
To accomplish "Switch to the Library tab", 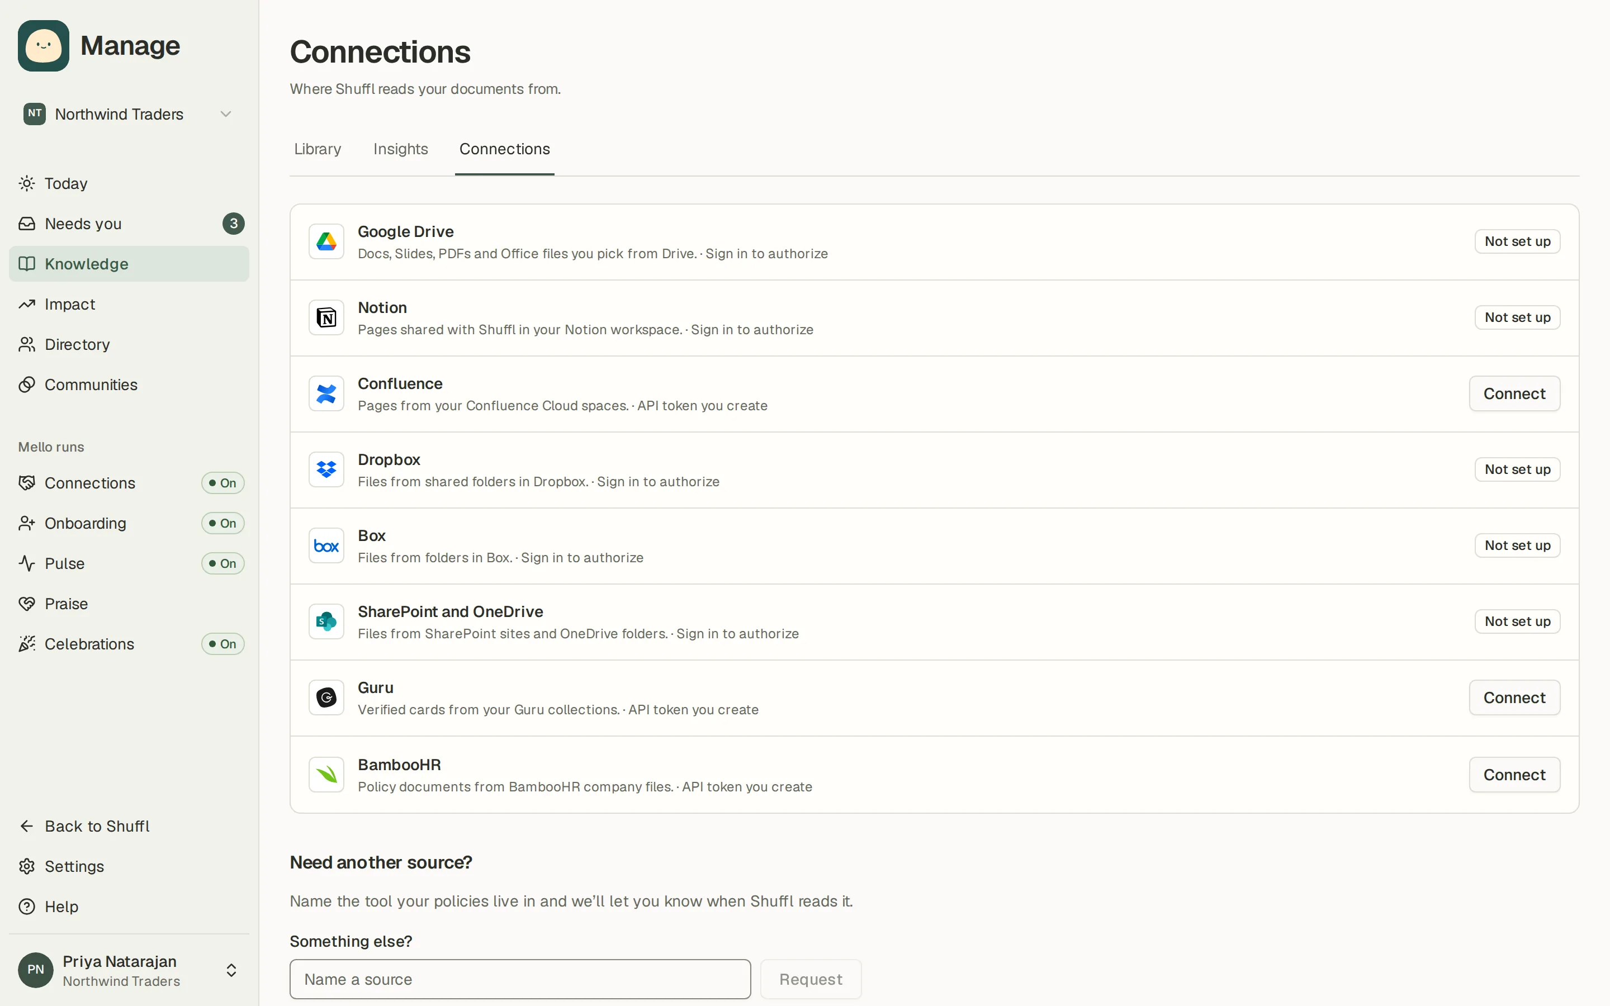I will click(x=318, y=149).
